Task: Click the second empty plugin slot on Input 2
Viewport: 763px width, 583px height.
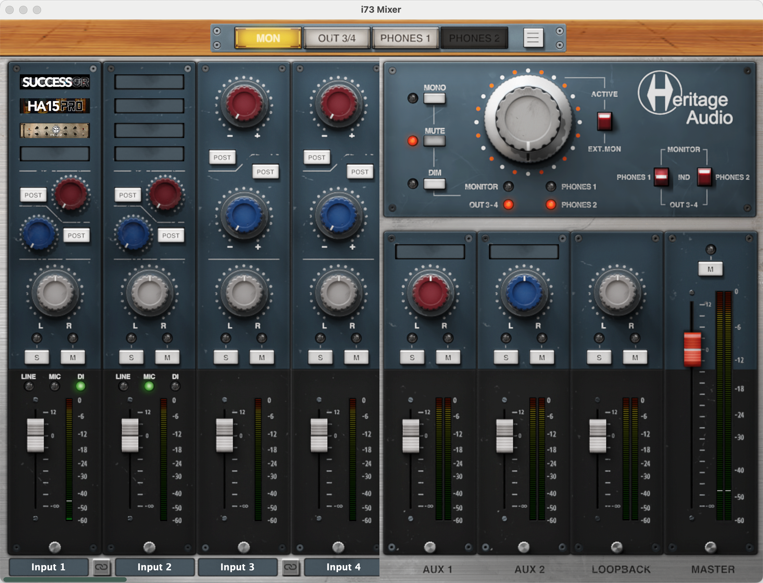Action: [149, 106]
